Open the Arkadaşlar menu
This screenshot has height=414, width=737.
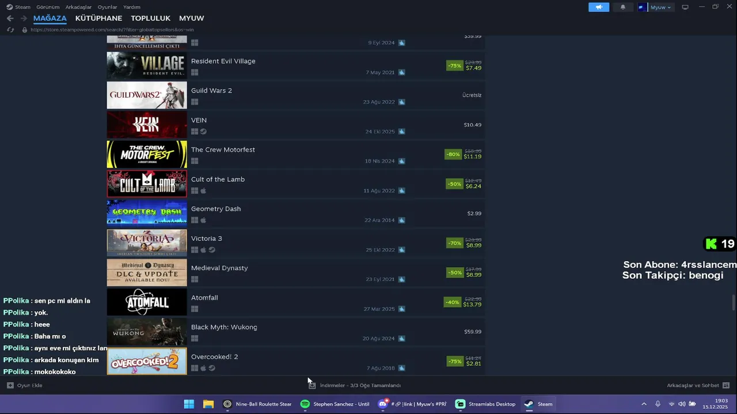pyautogui.click(x=79, y=7)
